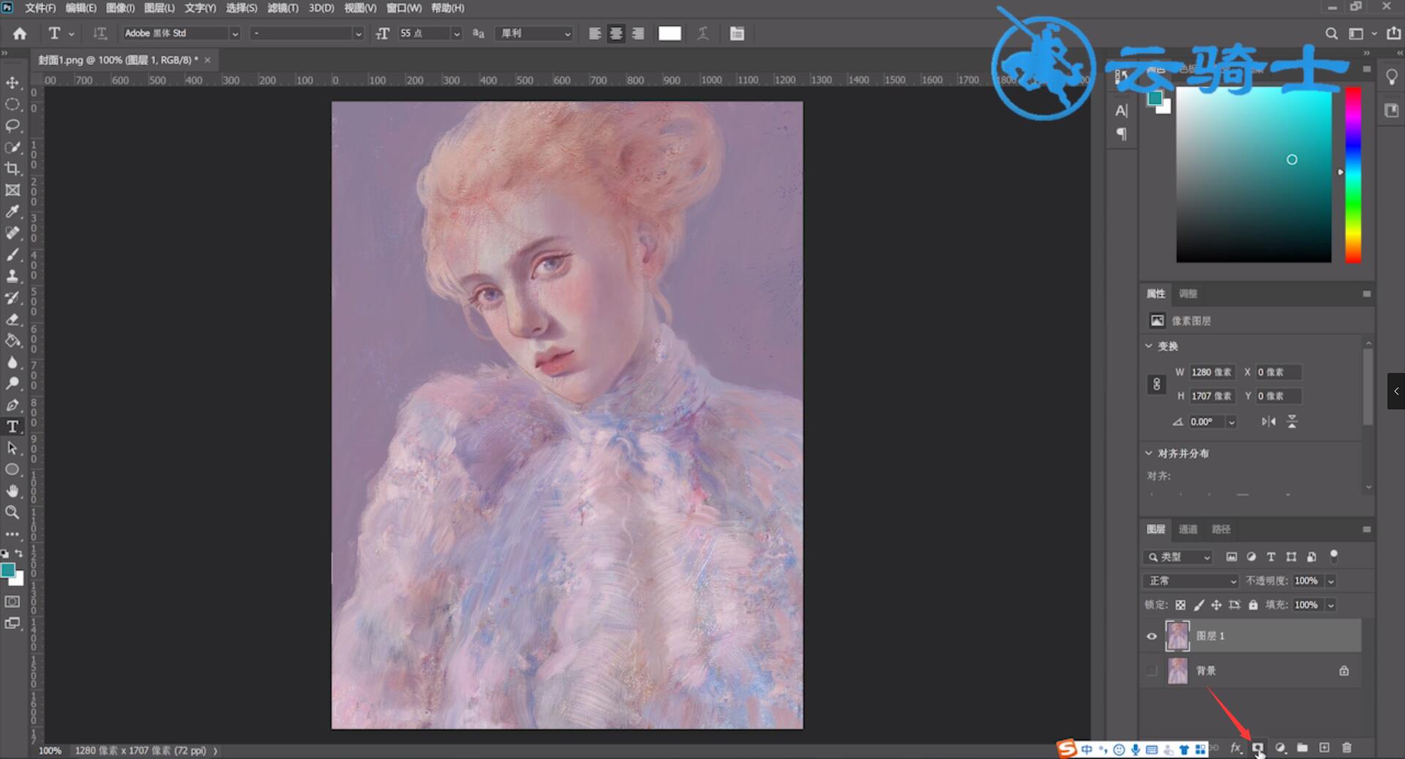
Task: Toggle lock position for the layer
Action: point(1216,605)
